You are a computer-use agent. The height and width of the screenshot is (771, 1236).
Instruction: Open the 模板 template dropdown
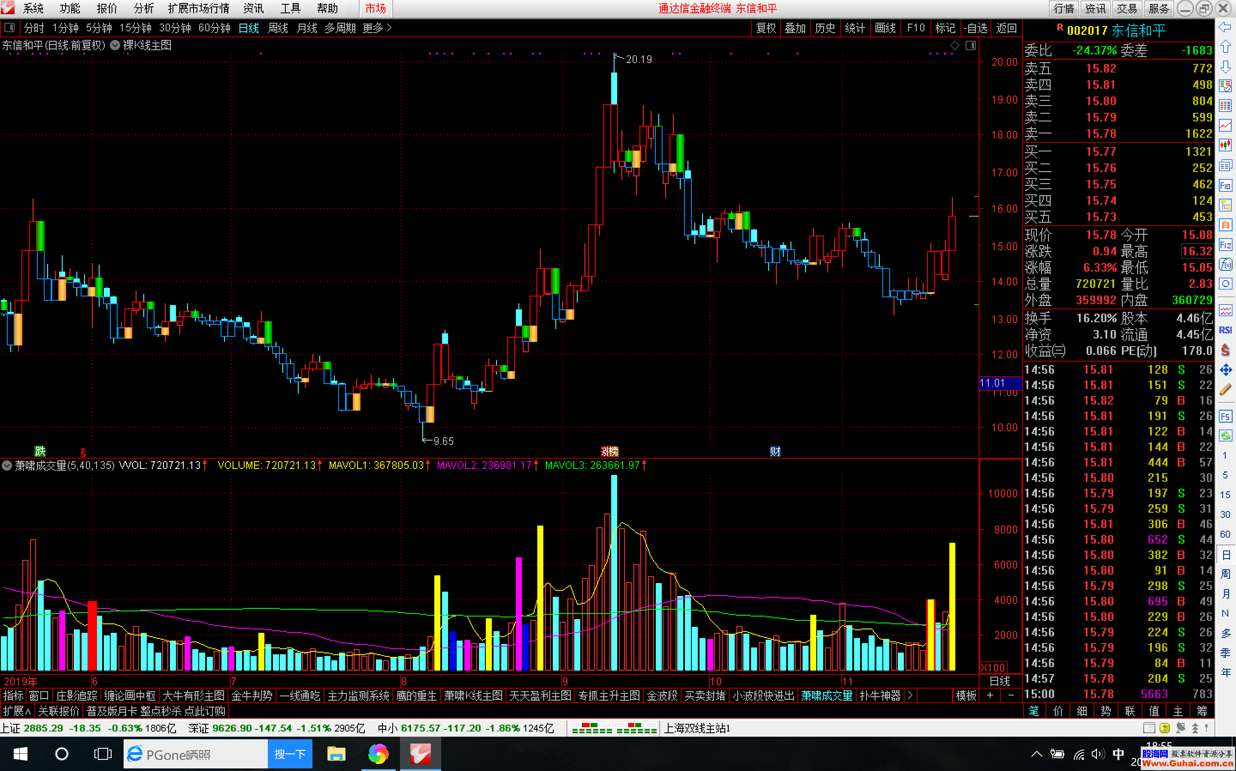966,695
